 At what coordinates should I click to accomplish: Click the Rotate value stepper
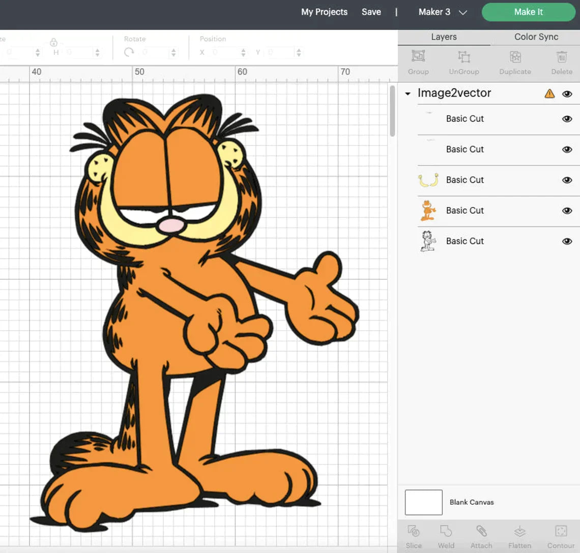(x=173, y=52)
